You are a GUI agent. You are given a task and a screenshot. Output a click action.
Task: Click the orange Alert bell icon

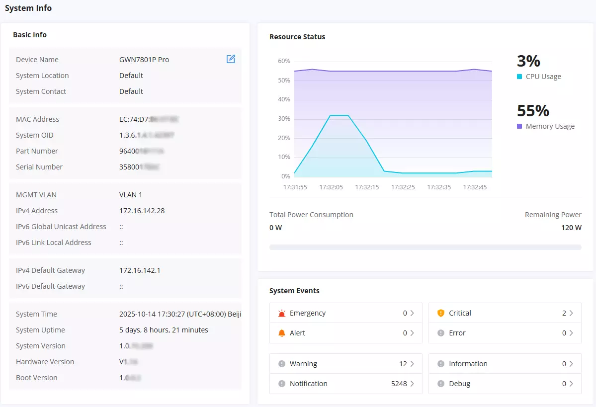[x=282, y=333]
